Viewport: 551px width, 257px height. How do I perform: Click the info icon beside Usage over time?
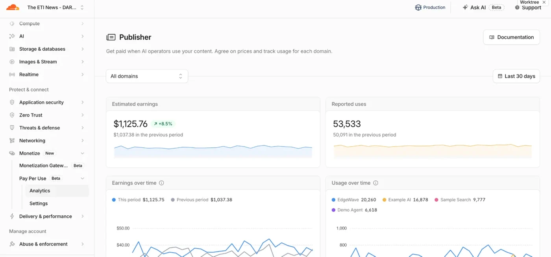pos(375,183)
